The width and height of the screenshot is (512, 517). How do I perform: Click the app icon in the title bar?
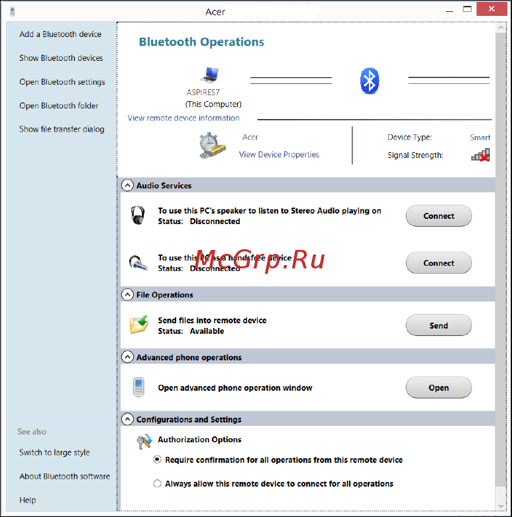point(12,11)
